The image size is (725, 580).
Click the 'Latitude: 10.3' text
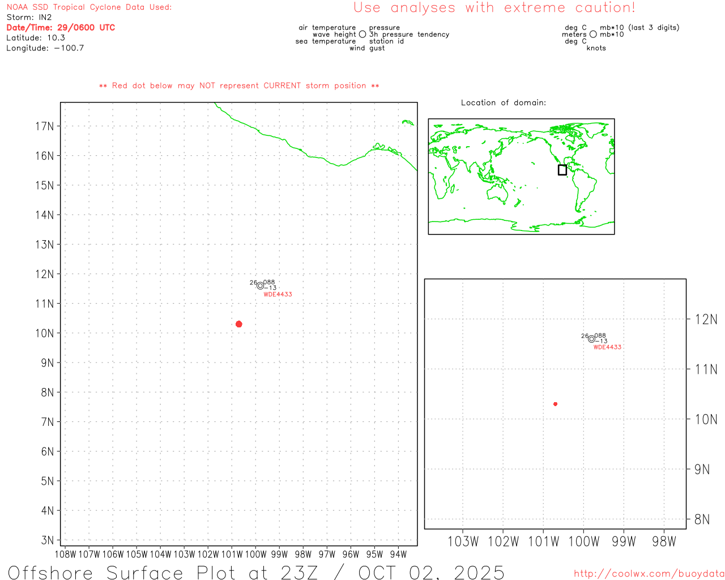tap(36, 38)
